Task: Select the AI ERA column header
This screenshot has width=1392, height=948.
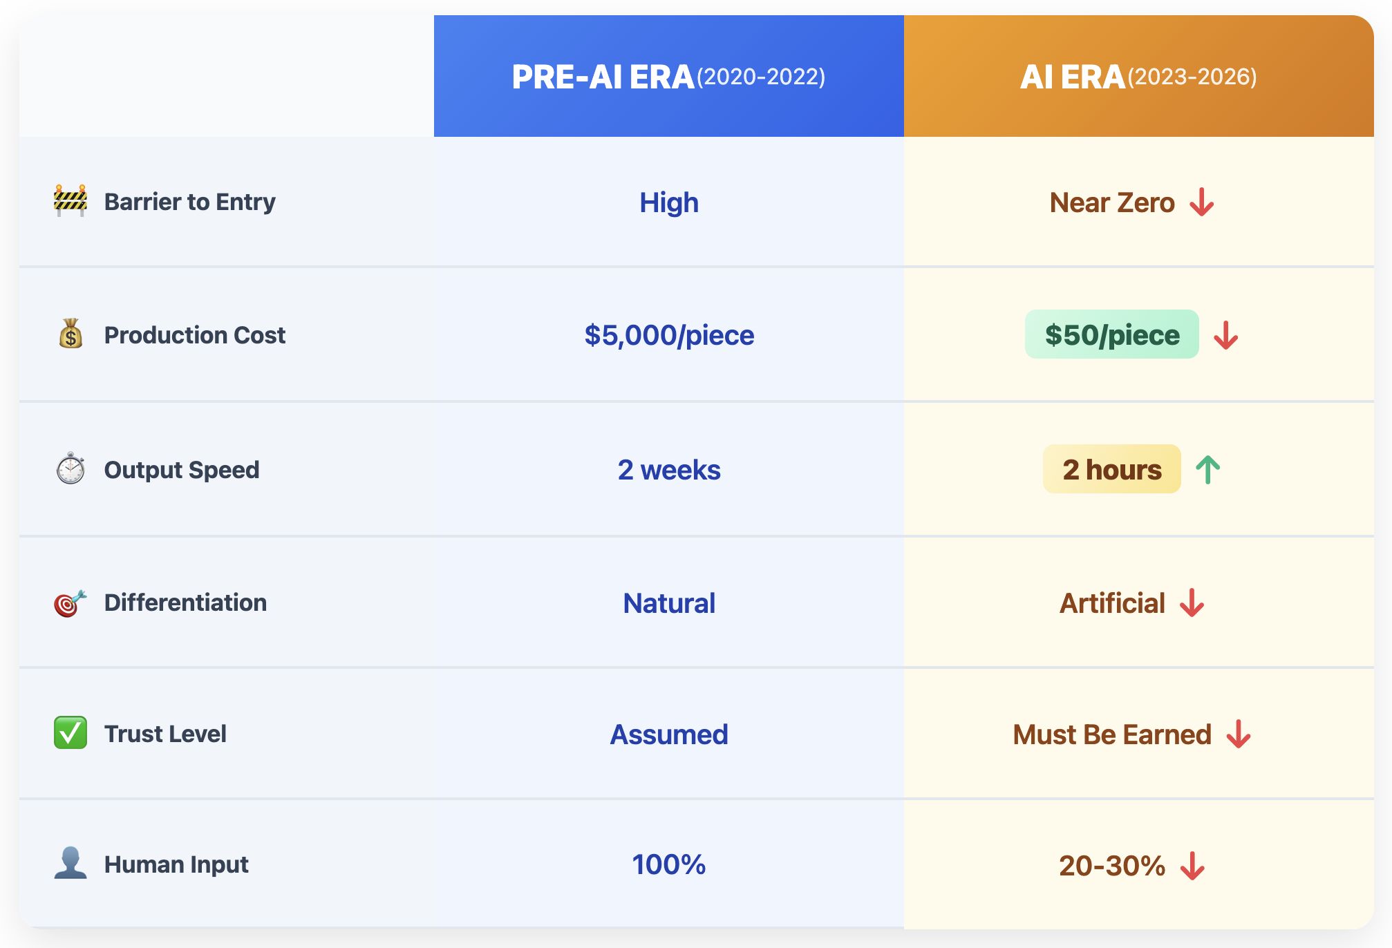Action: [x=1138, y=77]
